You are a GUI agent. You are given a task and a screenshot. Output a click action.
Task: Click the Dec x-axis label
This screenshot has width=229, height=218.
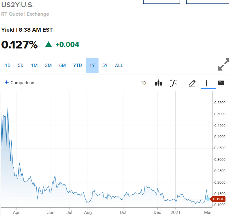coord(157,212)
